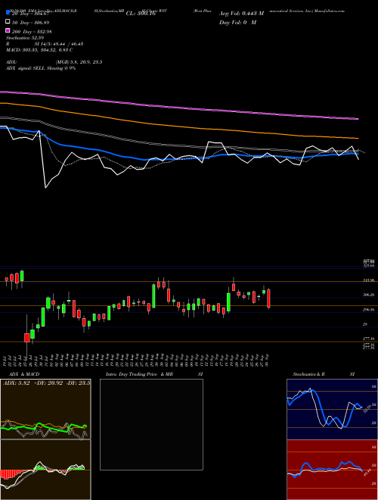The height and width of the screenshot is (500, 378).
Task: Select the '50 Day = 306.89' legend text
Action: click(x=31, y=23)
